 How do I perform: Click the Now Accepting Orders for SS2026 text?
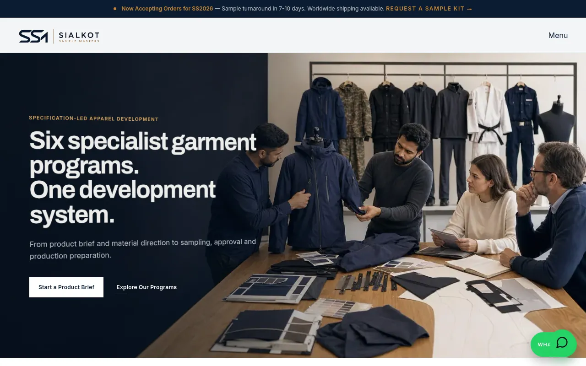[167, 9]
